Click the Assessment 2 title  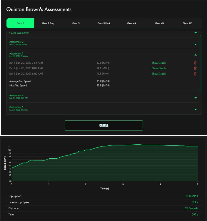tap(16, 42)
